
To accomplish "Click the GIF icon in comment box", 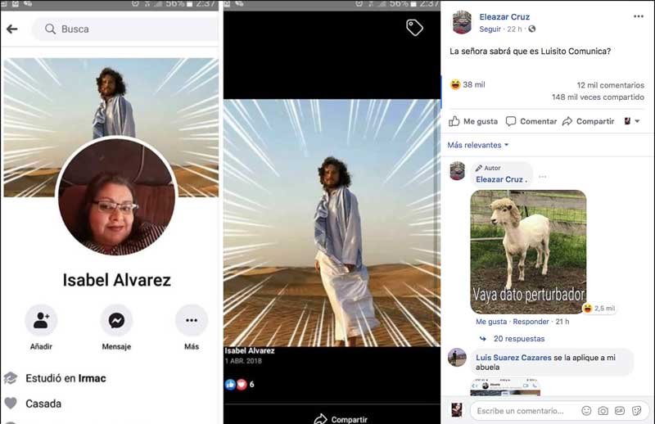I will point(620,410).
